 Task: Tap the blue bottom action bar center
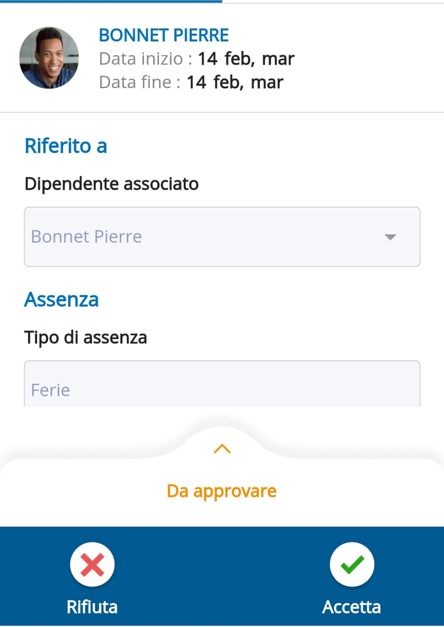click(x=222, y=576)
